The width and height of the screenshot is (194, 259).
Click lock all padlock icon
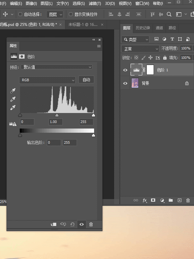point(165,58)
